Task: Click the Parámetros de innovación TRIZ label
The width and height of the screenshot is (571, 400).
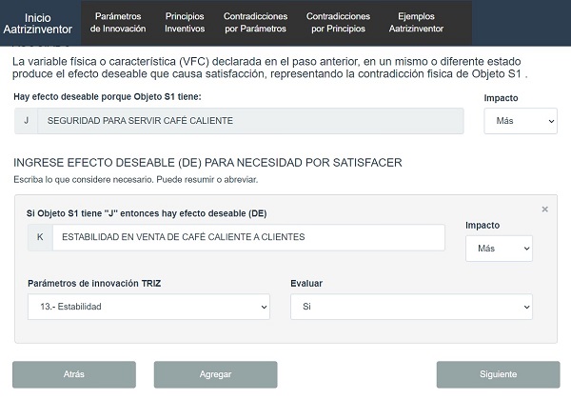Action: [87, 283]
